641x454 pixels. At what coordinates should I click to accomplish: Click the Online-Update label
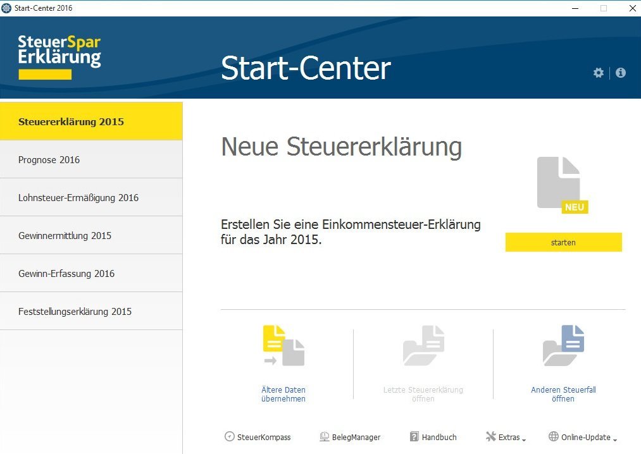[x=585, y=438]
